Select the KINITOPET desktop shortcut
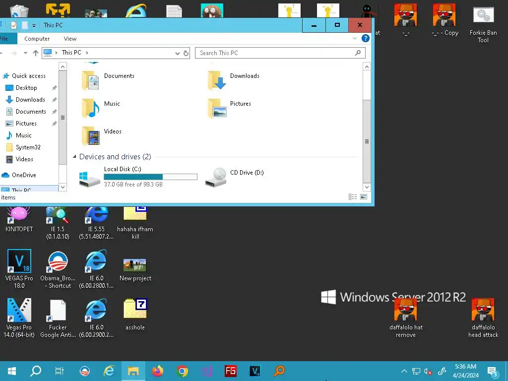 (19, 220)
